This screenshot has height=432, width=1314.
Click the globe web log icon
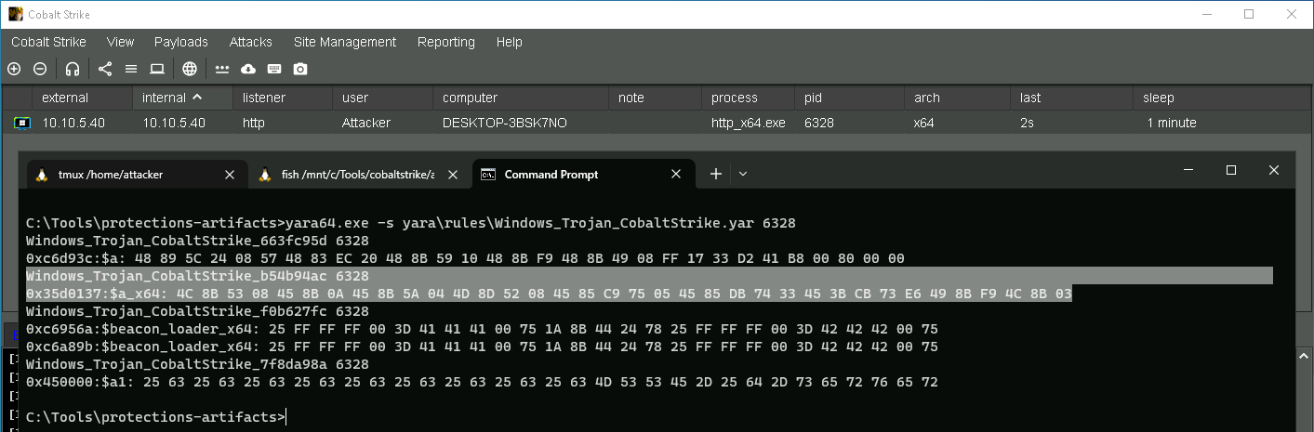(190, 69)
